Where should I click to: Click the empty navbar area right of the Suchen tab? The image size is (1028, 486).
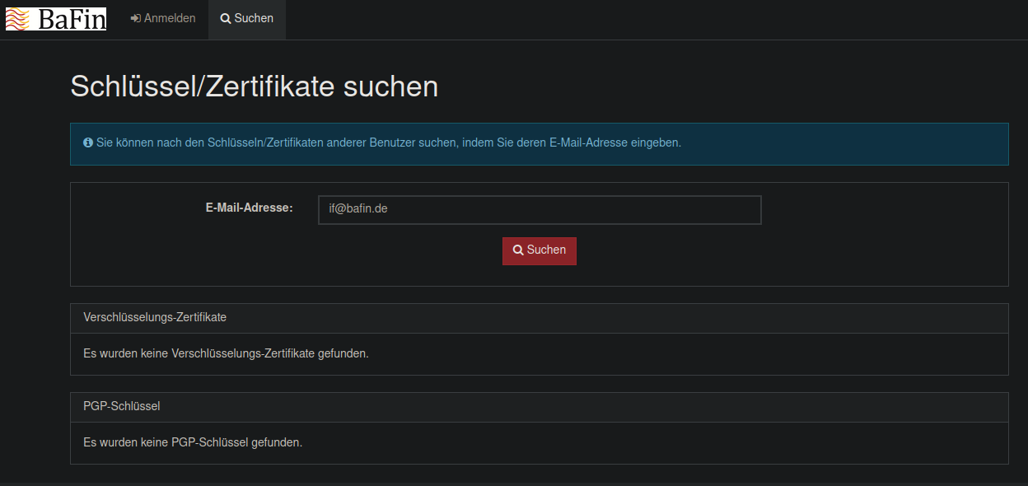[657, 19]
